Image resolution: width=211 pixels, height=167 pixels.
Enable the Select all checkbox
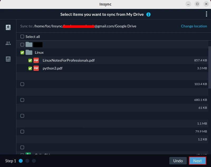point(22,37)
